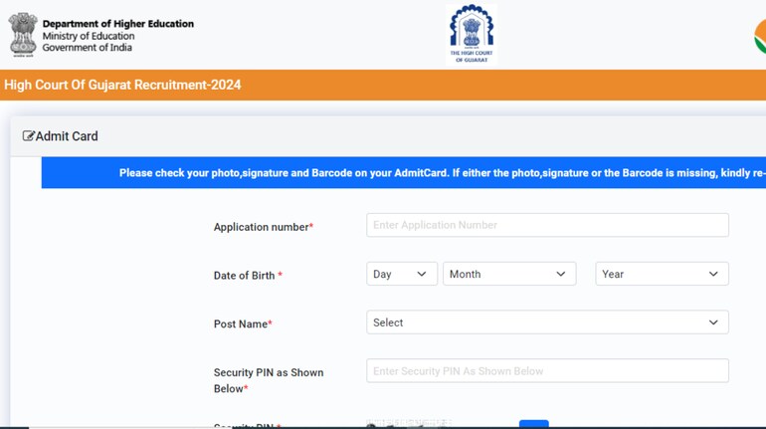Screen dimensions: 766x429
Task: Click the Year dropdown chevron arrow
Action: coord(713,275)
